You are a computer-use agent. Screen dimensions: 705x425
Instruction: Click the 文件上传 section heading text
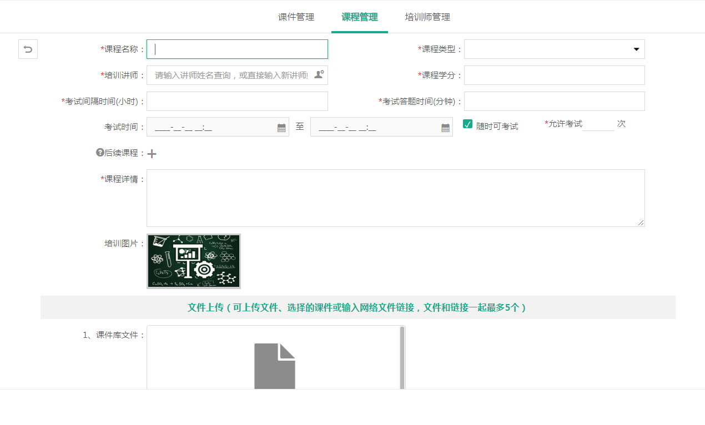click(x=357, y=307)
